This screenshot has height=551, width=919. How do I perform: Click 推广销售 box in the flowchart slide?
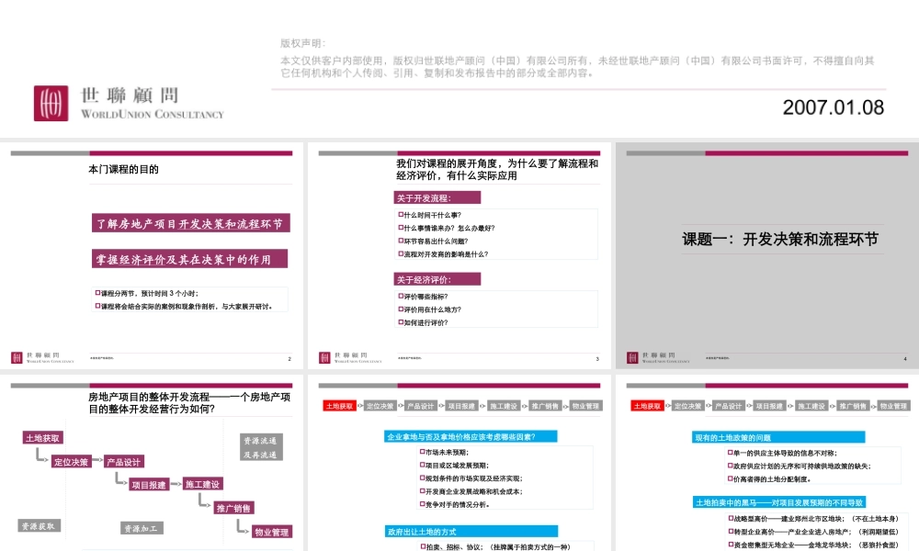click(x=233, y=508)
